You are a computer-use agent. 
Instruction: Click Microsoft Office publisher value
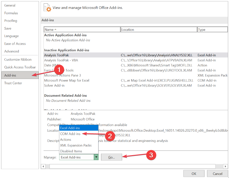coord(83,119)
